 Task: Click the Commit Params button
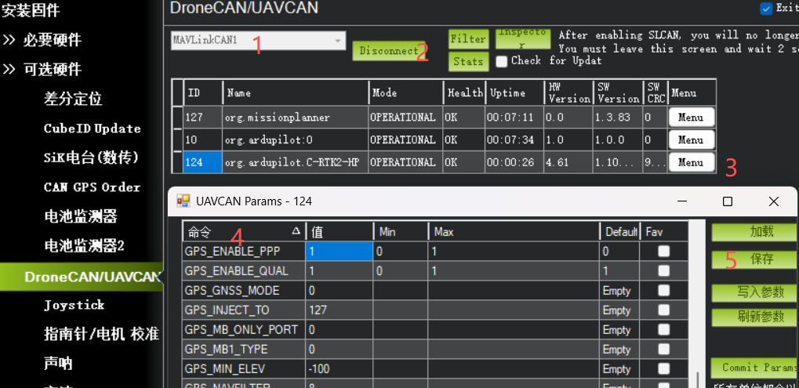pyautogui.click(x=754, y=367)
